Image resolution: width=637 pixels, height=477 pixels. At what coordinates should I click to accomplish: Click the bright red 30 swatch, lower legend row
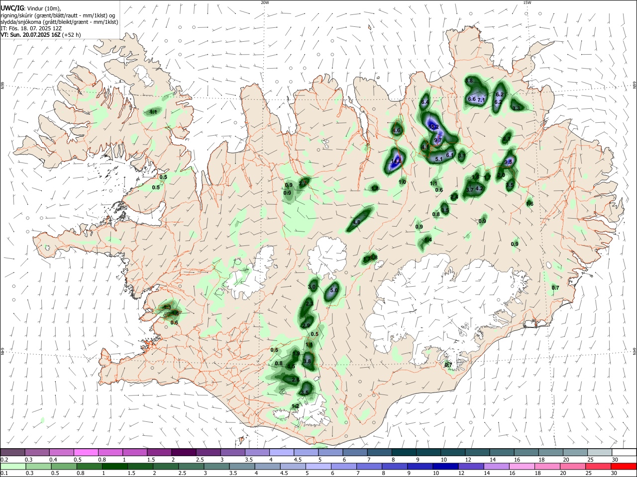(624, 466)
